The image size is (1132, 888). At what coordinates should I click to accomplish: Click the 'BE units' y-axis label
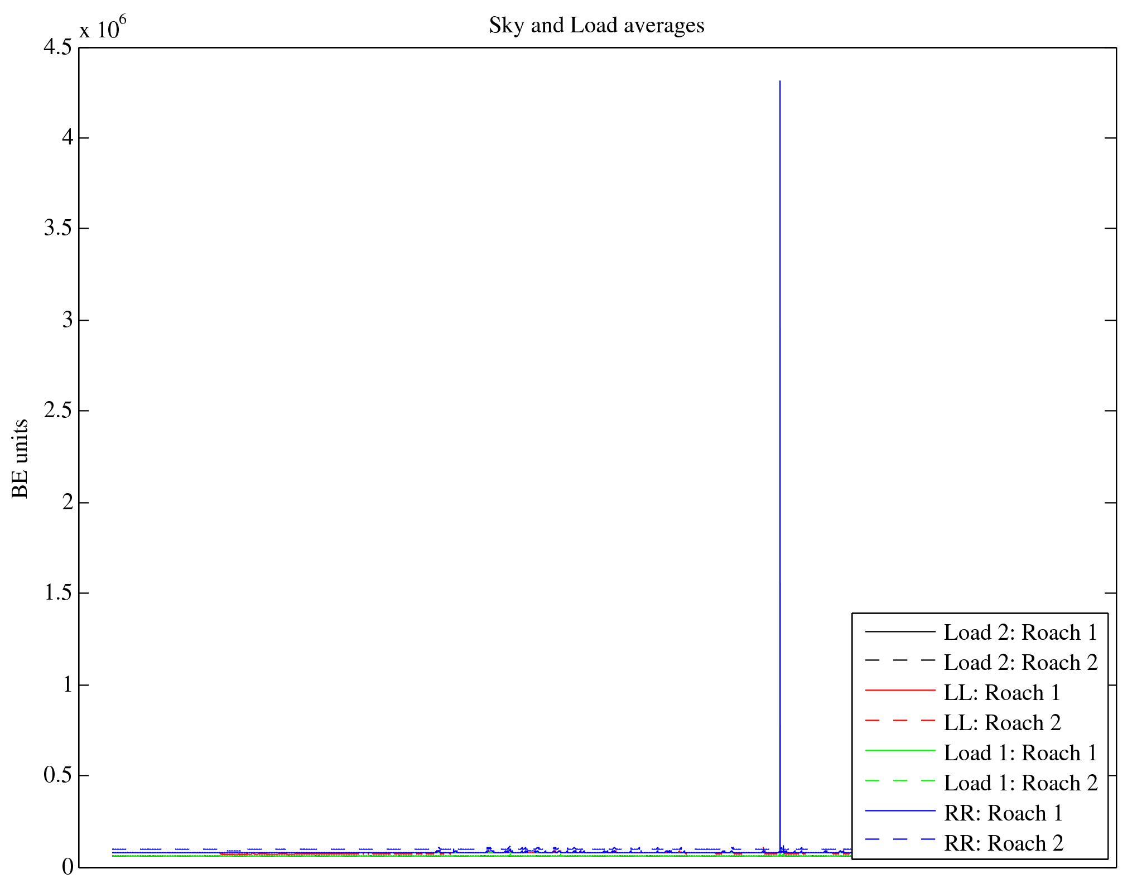tap(20, 459)
